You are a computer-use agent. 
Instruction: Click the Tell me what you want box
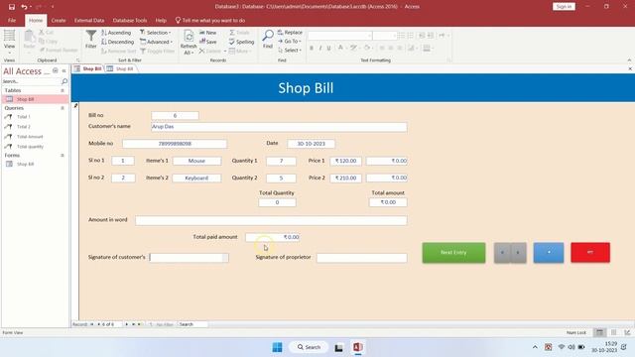pyautogui.click(x=210, y=20)
